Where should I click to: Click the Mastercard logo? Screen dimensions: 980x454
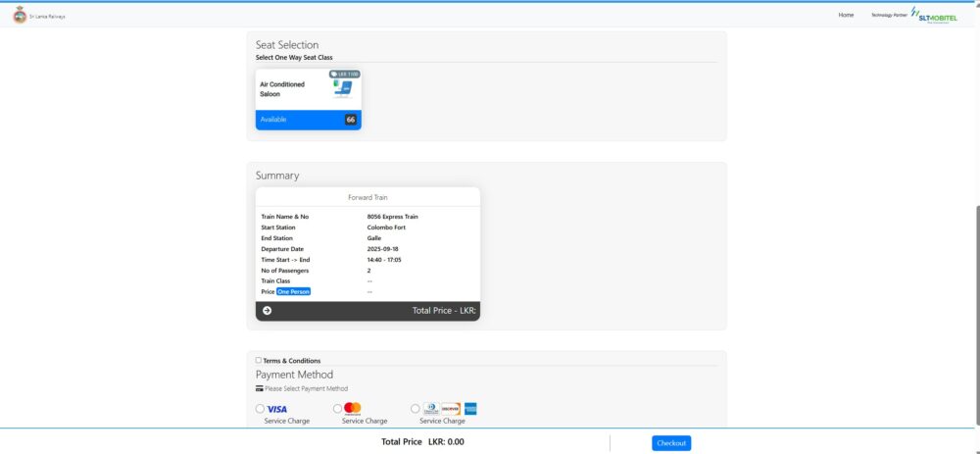click(x=353, y=408)
